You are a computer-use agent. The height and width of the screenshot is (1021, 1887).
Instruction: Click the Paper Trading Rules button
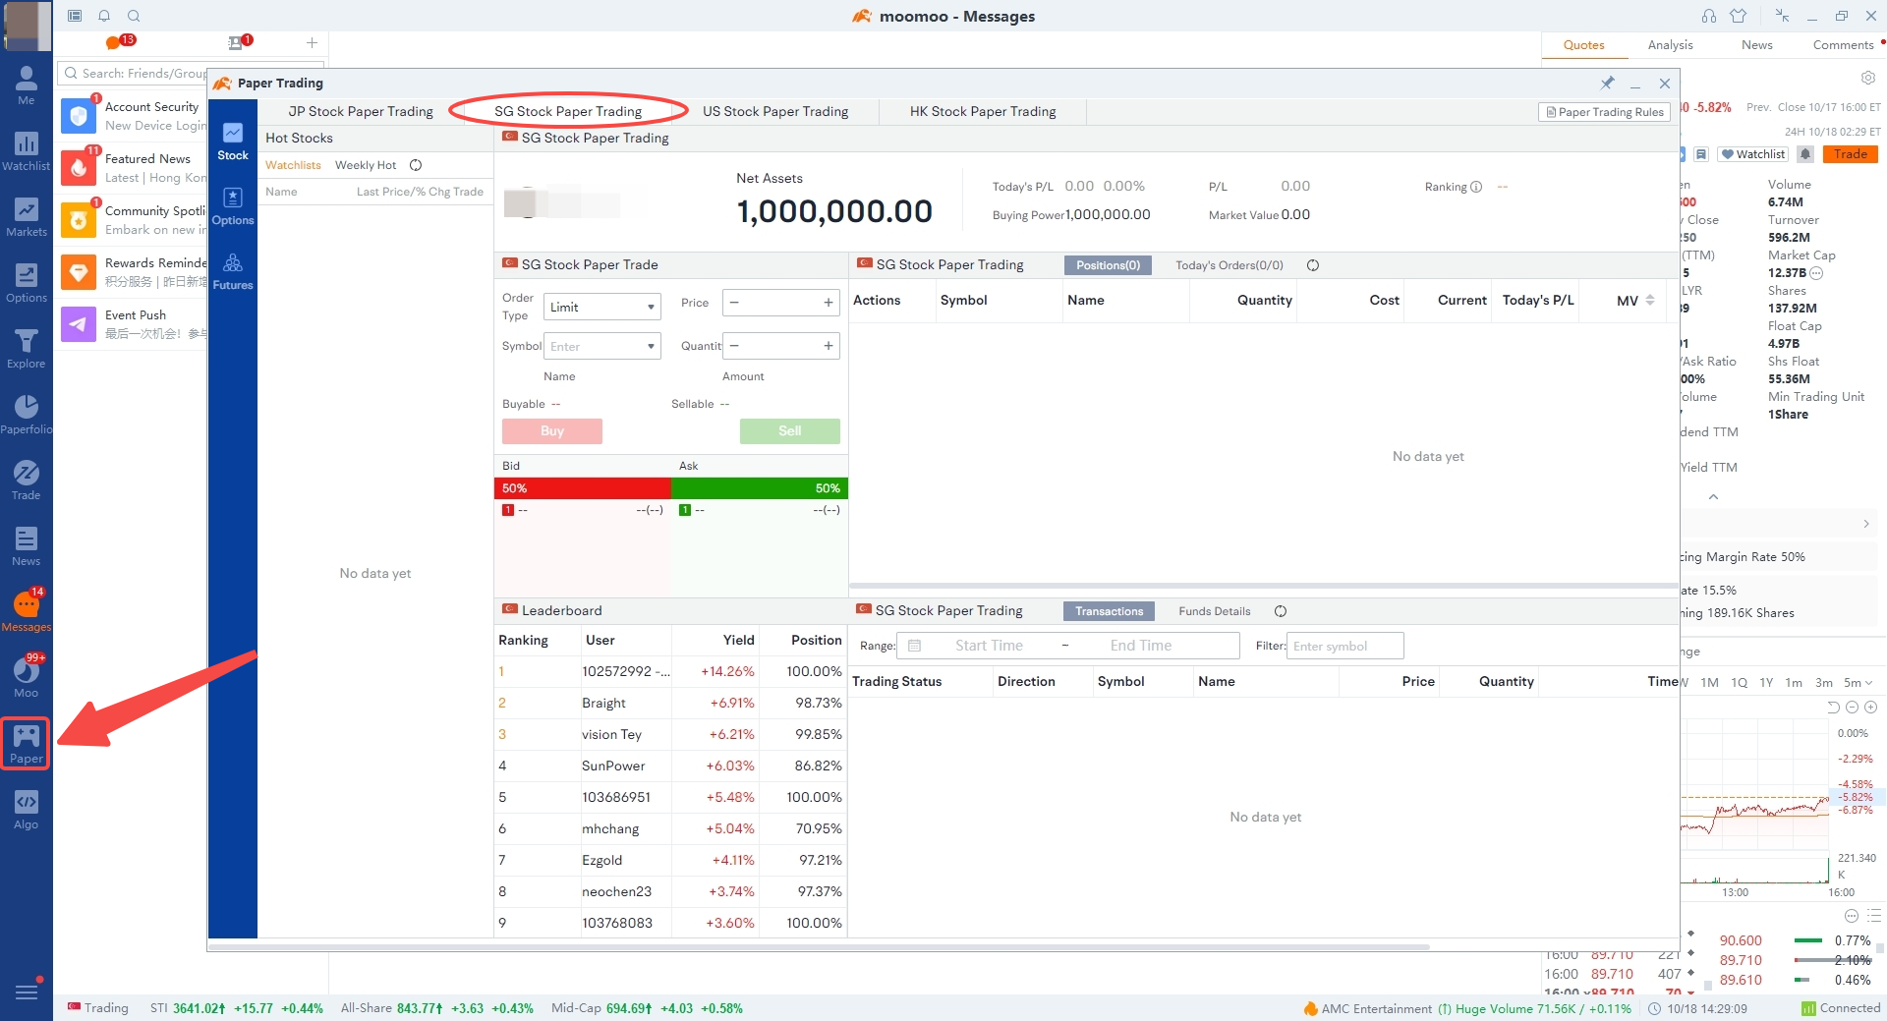click(1605, 112)
